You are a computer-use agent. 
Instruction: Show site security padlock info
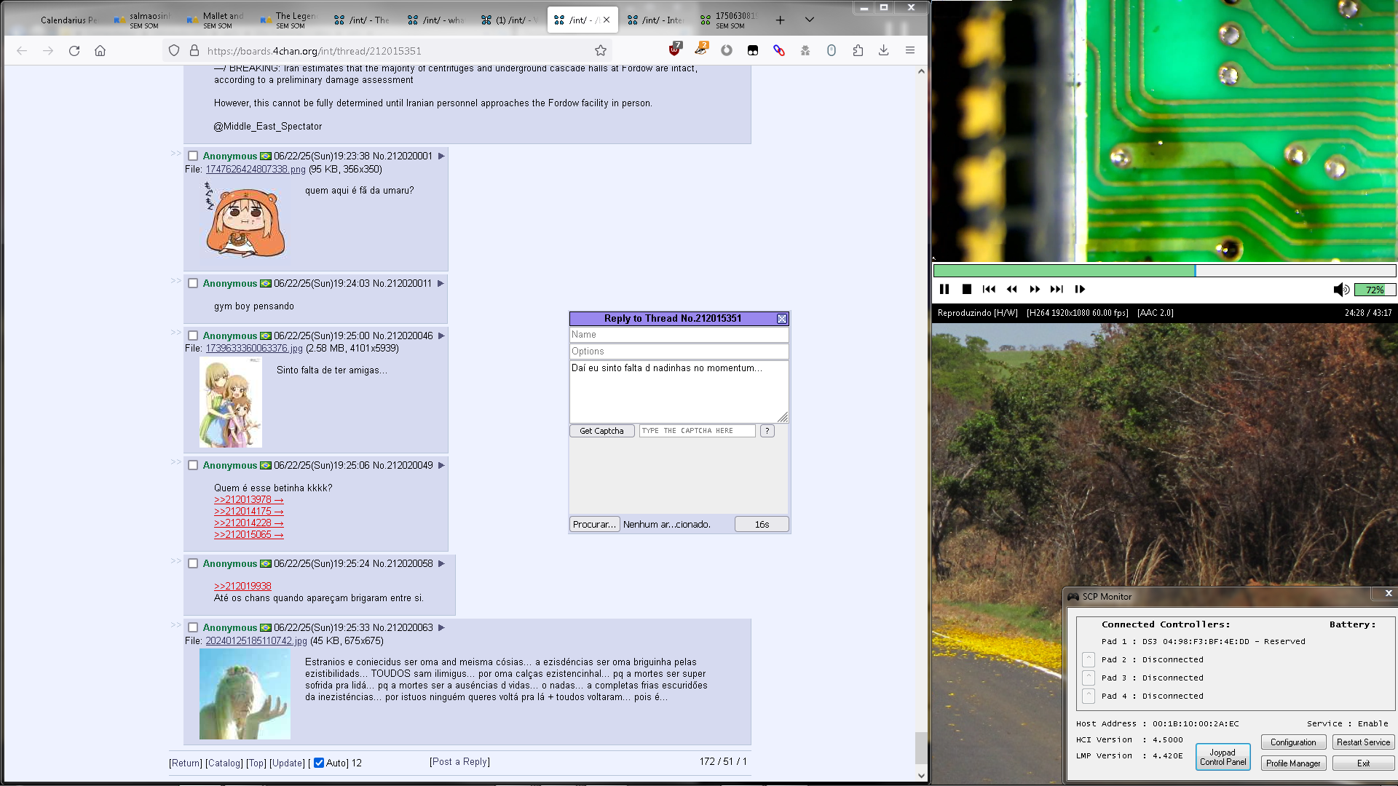coord(194,51)
